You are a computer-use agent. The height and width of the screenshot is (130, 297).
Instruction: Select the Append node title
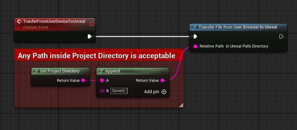pos(112,71)
